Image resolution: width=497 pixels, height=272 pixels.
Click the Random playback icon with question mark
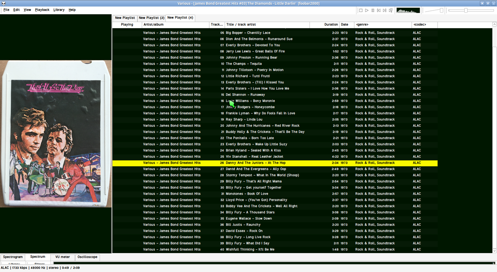pos(391,10)
